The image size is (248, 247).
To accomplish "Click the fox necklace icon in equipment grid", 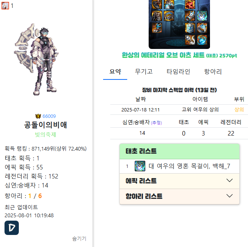I will (x=202, y=16).
